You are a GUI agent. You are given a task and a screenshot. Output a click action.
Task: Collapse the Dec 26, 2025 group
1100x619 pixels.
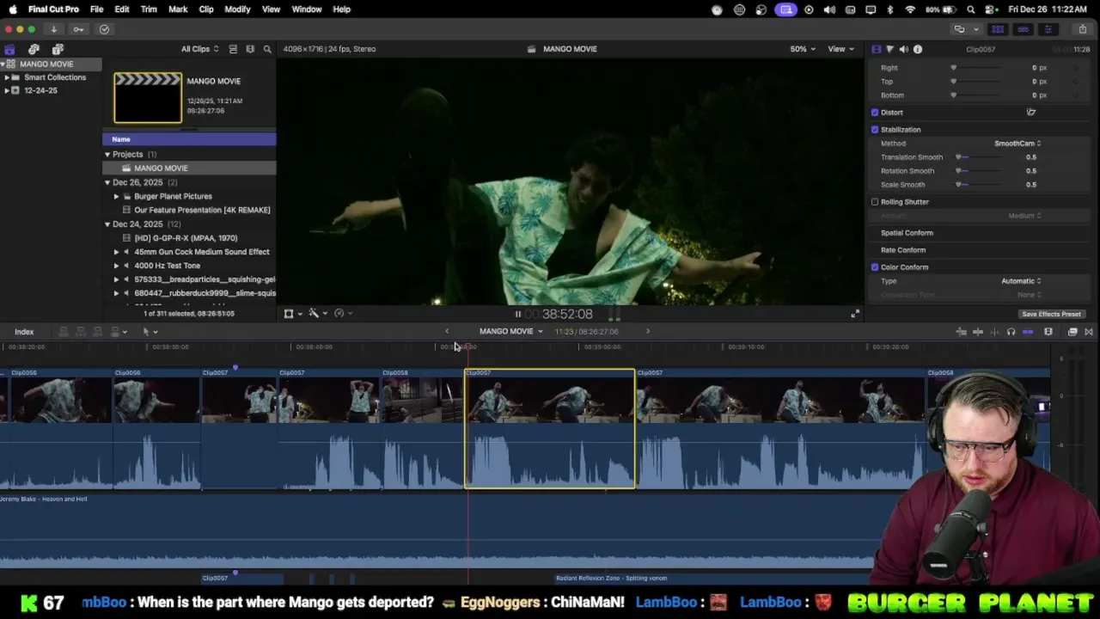[x=107, y=182]
